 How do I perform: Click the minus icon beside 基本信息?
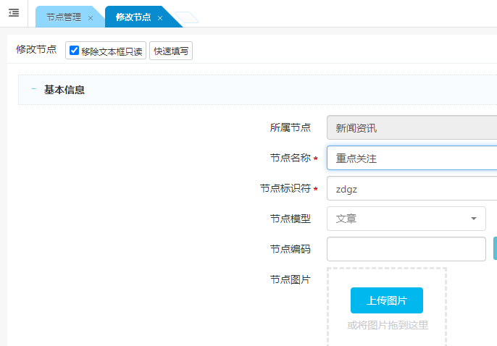(x=33, y=90)
